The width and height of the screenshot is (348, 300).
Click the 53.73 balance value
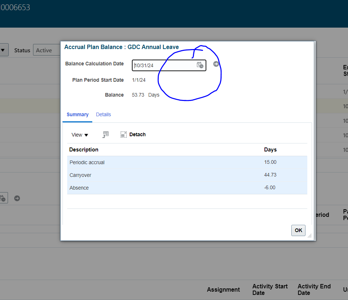[x=138, y=95]
